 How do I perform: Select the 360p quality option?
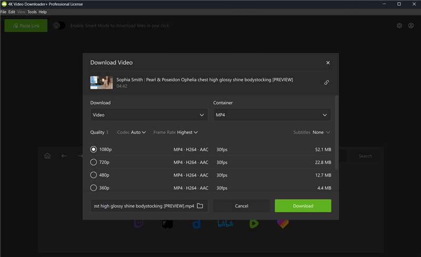click(94, 187)
